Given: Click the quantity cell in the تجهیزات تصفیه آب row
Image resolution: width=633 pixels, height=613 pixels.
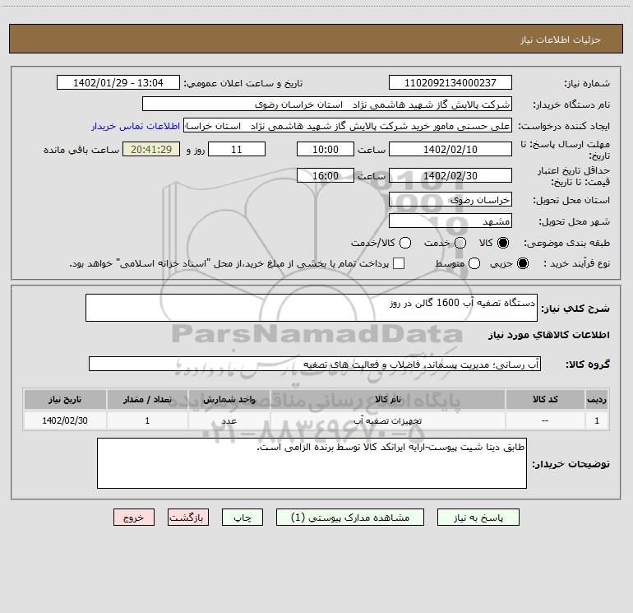Looking at the screenshot, I should point(147,420).
